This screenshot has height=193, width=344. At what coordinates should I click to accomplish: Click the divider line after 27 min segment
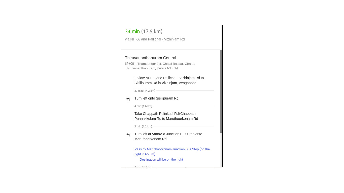point(185,91)
